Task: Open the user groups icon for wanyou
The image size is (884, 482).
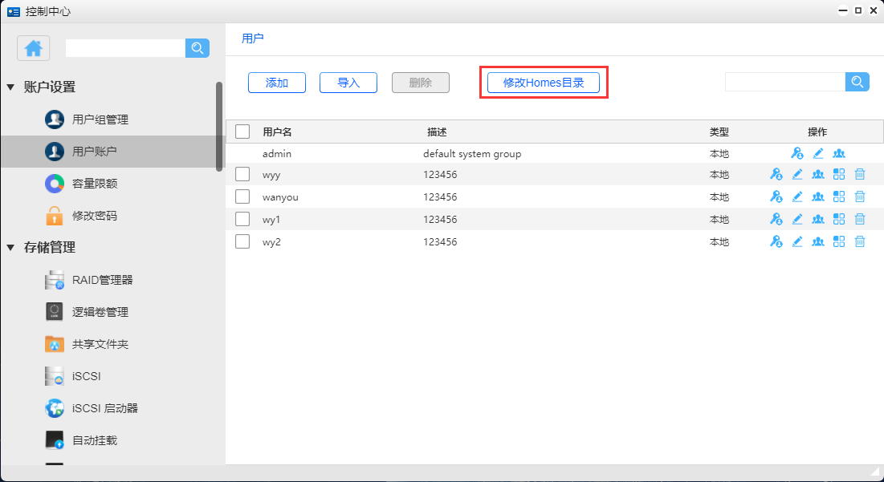Action: 818,197
